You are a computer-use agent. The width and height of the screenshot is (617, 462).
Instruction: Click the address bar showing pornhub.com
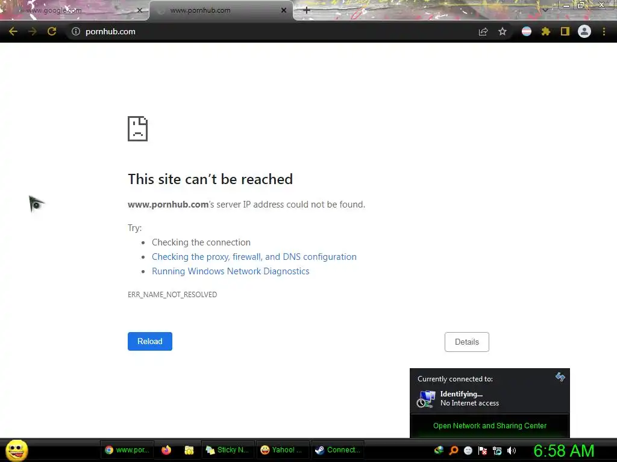[272, 31]
